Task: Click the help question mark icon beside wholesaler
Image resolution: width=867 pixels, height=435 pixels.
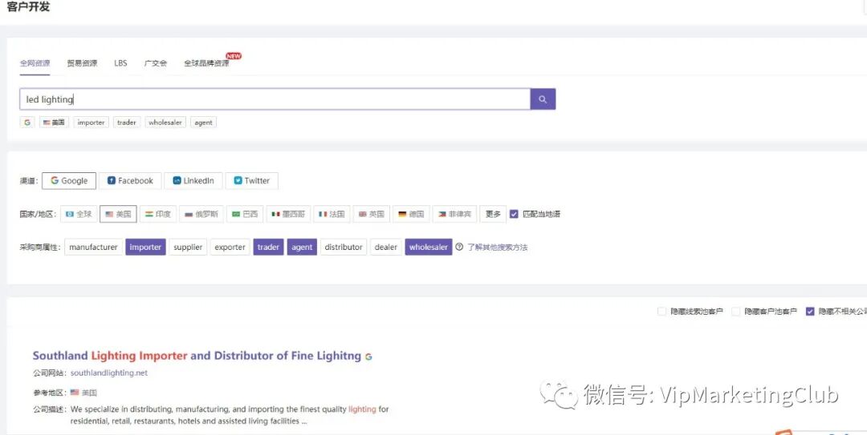Action: 459,248
